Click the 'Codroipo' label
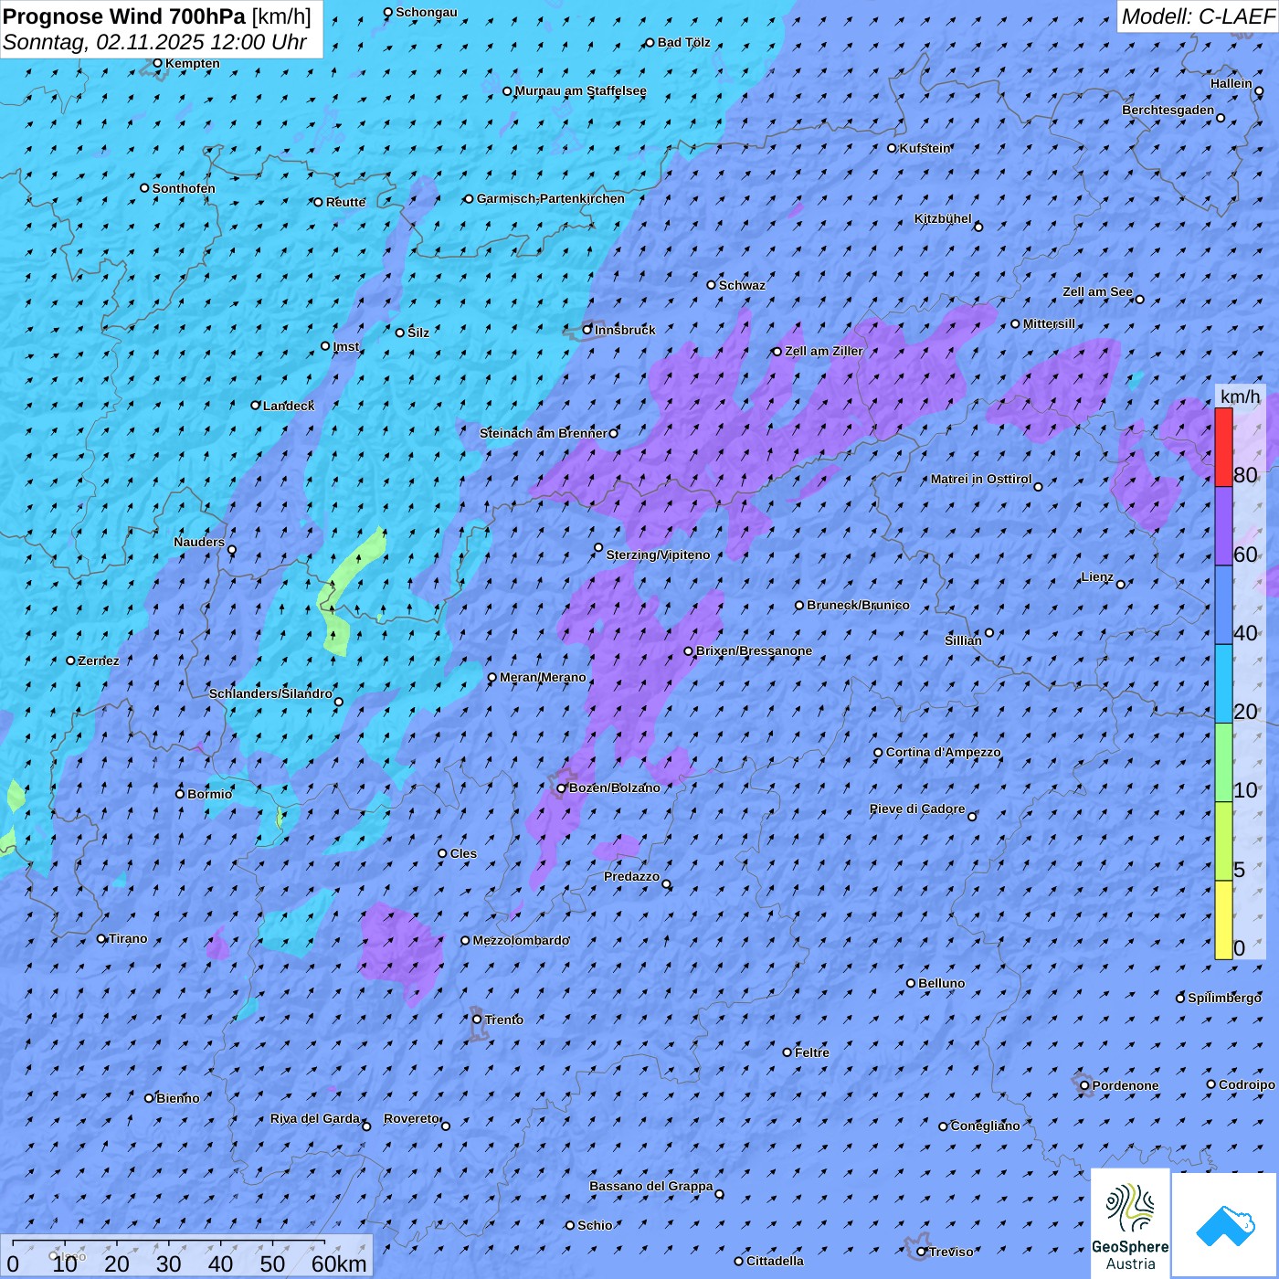This screenshot has width=1279, height=1279. pyautogui.click(x=1247, y=1084)
